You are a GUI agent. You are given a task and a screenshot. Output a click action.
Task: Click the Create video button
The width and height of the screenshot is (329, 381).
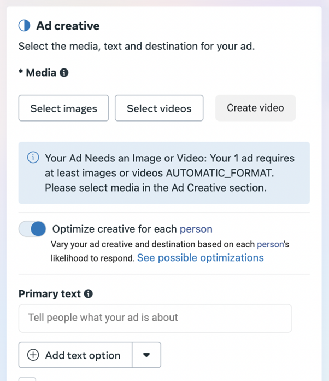[x=255, y=108]
